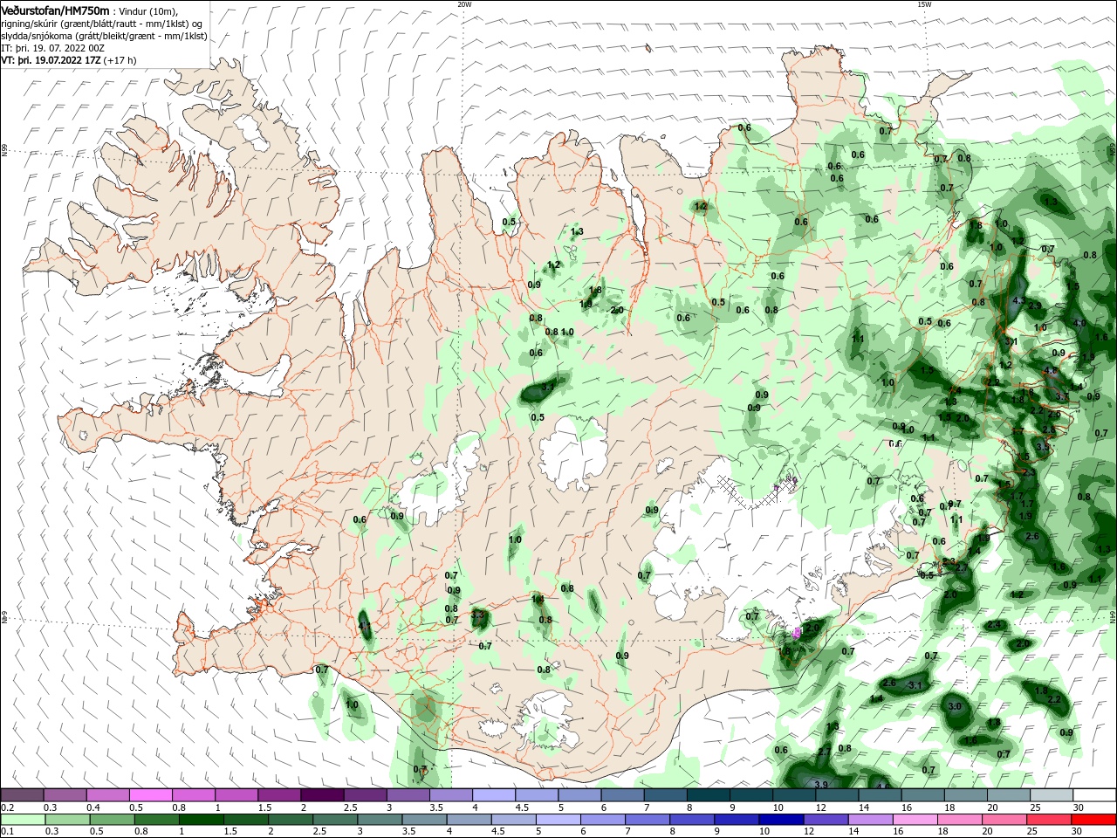Click the upper legend swatch between 6 and 7

[622, 795]
